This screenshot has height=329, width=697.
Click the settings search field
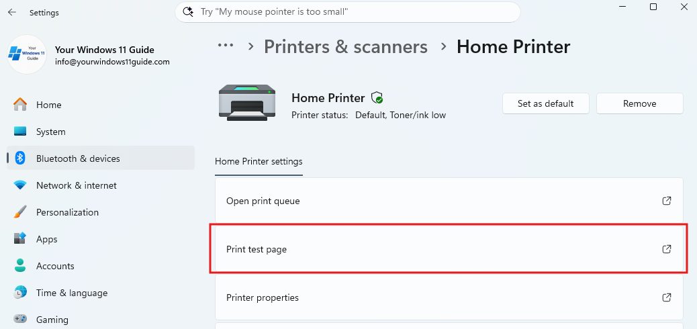[x=348, y=12]
